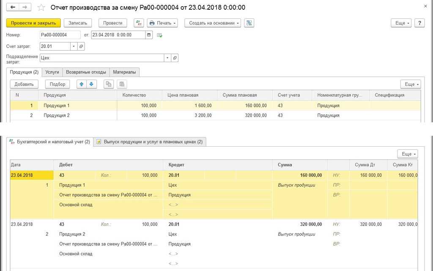Open the Подразделение затрат item card icon
Viewport: 433px width, 271px height.
pos(175,58)
